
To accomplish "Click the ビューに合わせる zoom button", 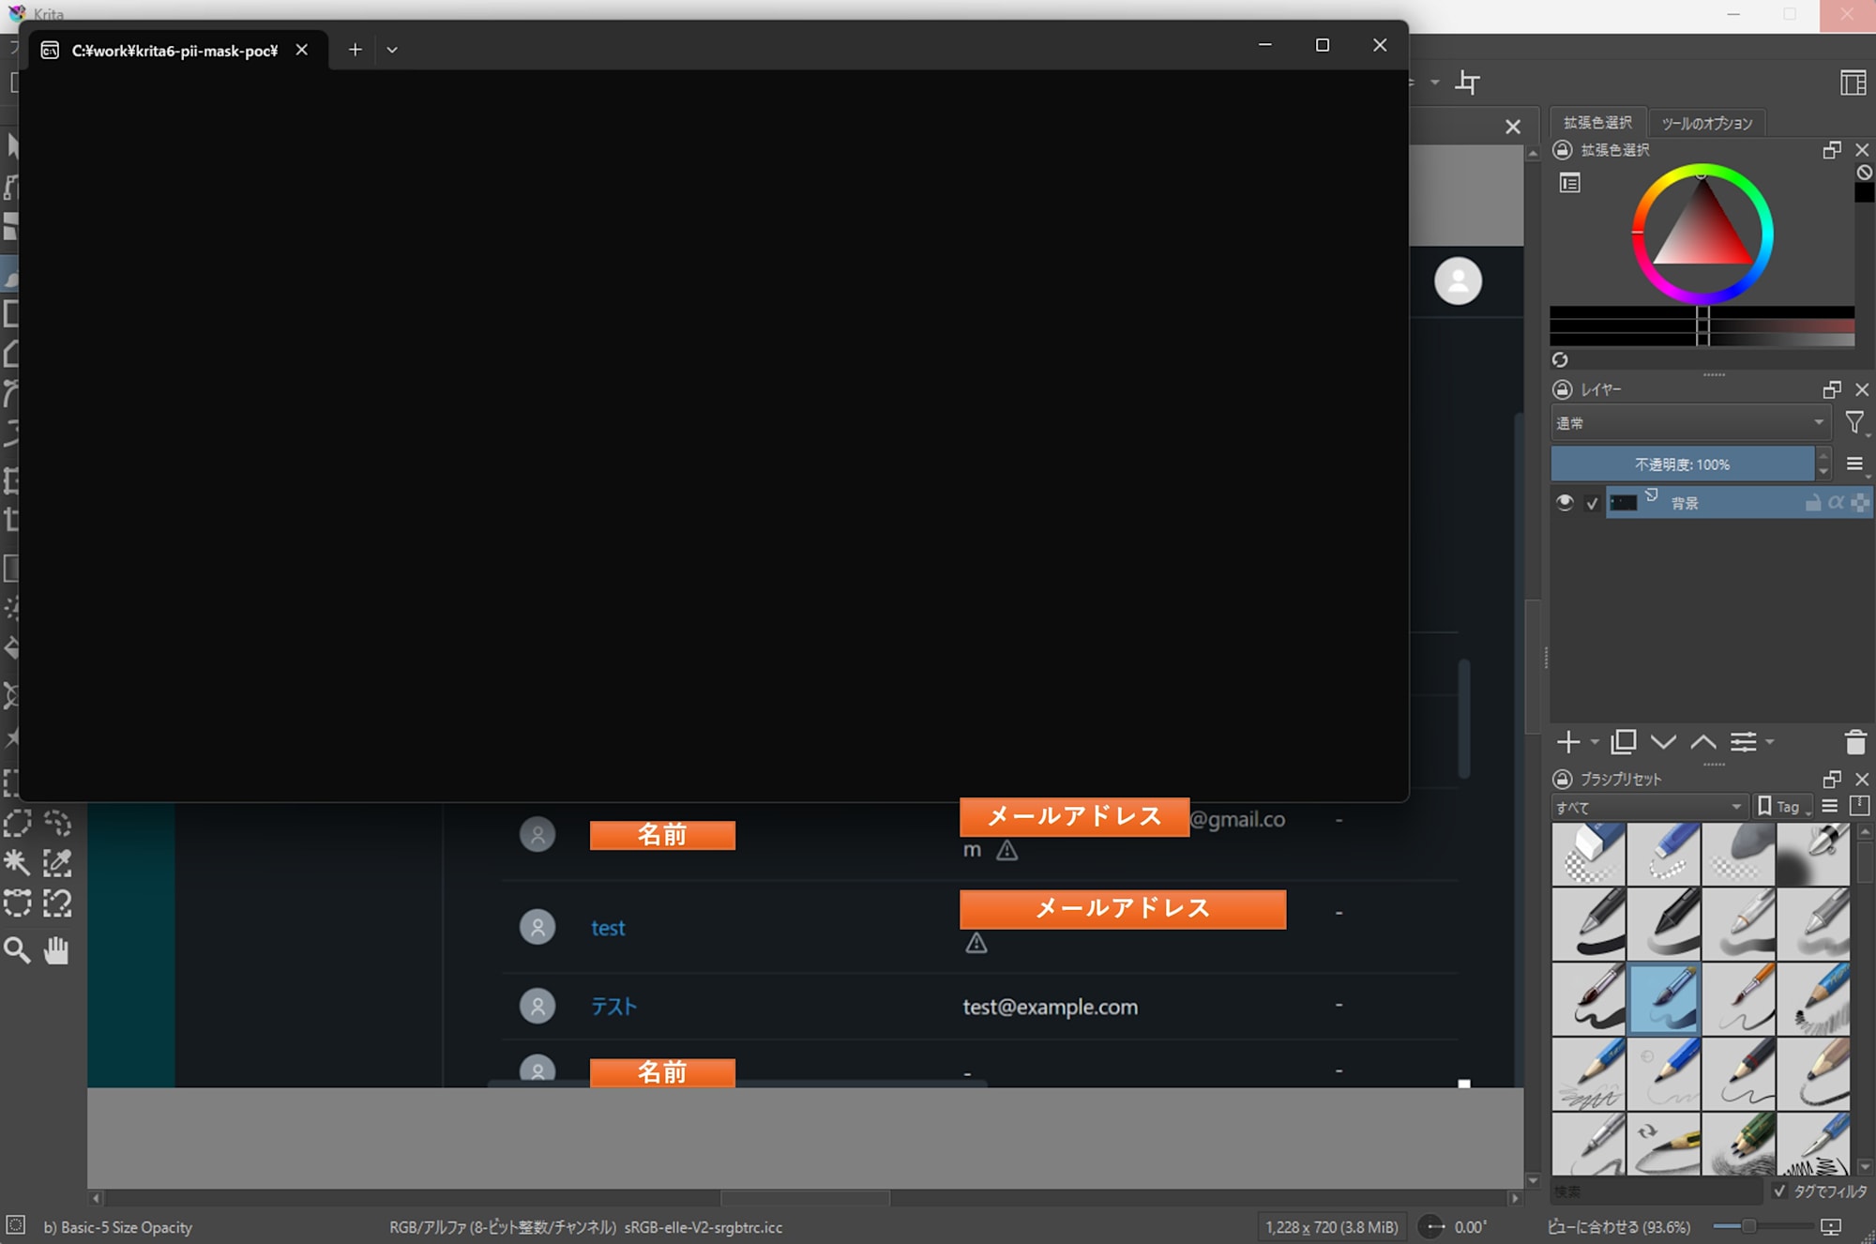I will (x=1618, y=1227).
